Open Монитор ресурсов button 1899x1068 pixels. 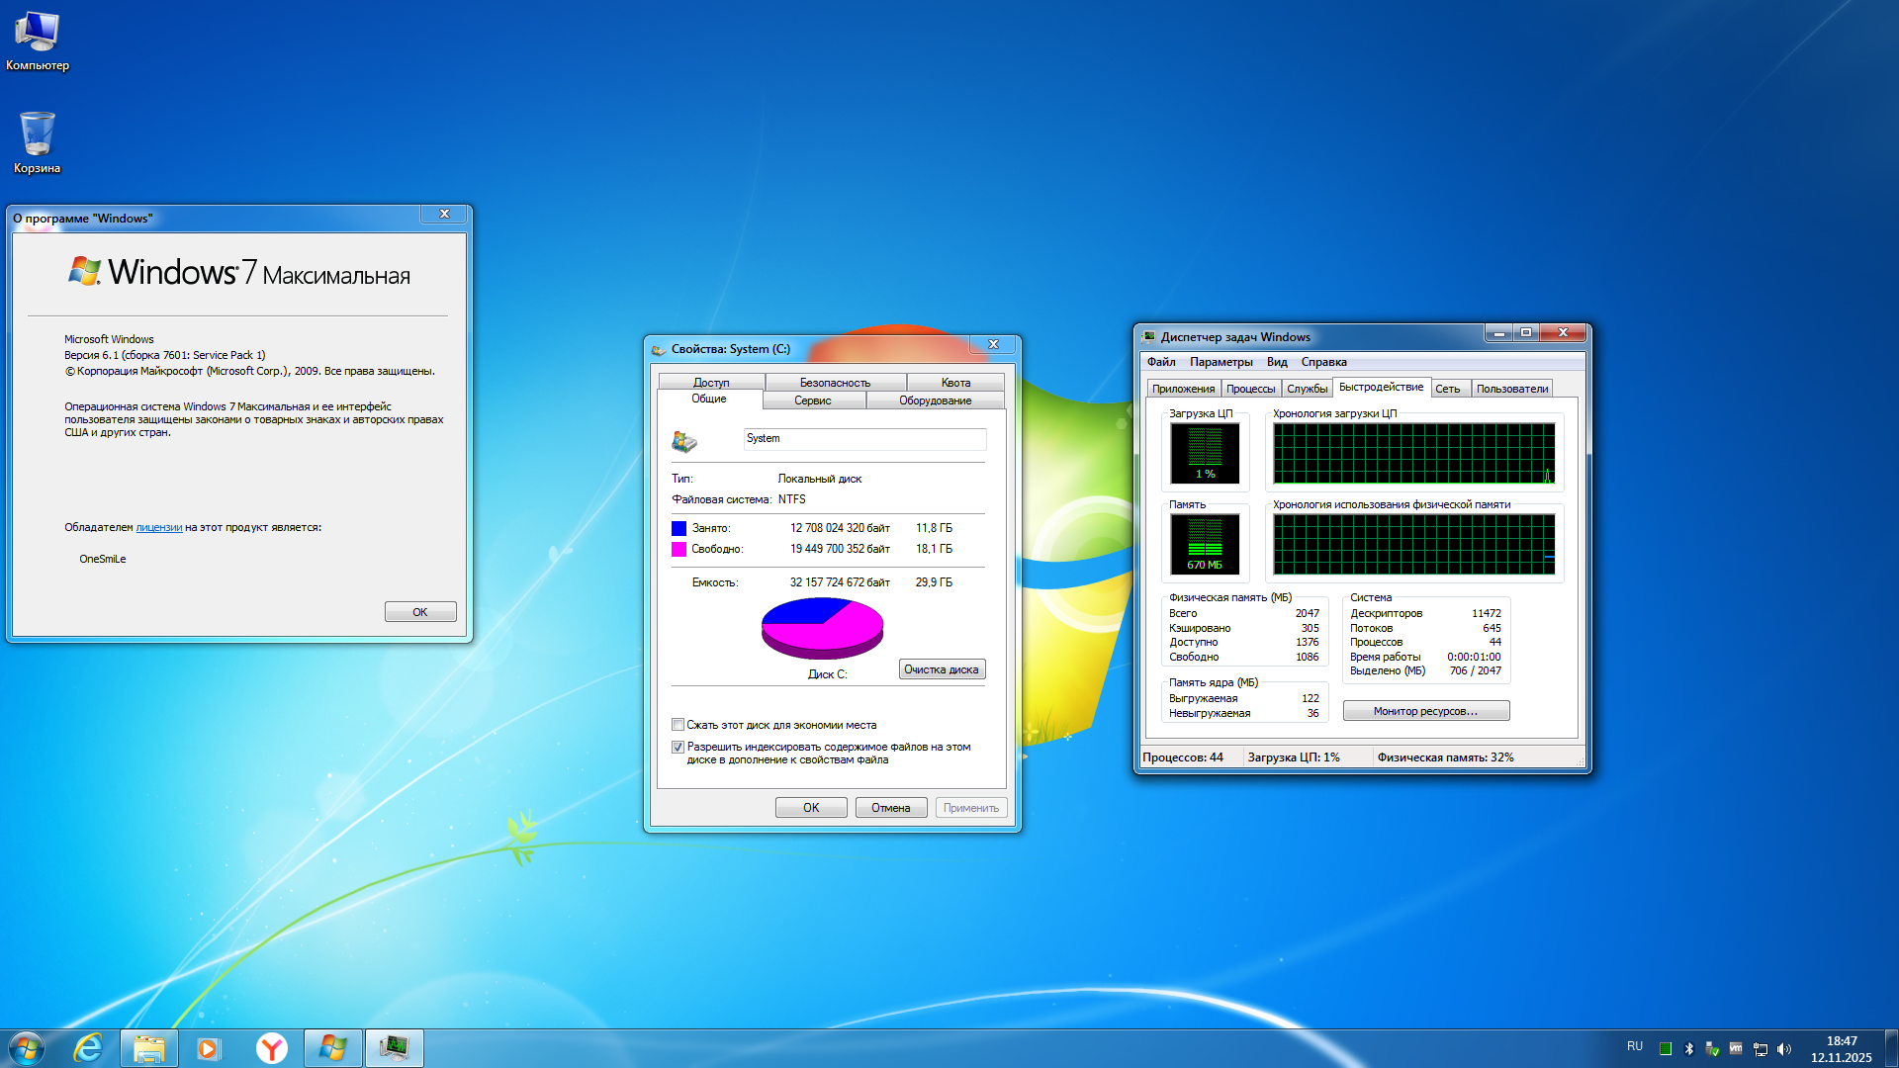coord(1425,711)
